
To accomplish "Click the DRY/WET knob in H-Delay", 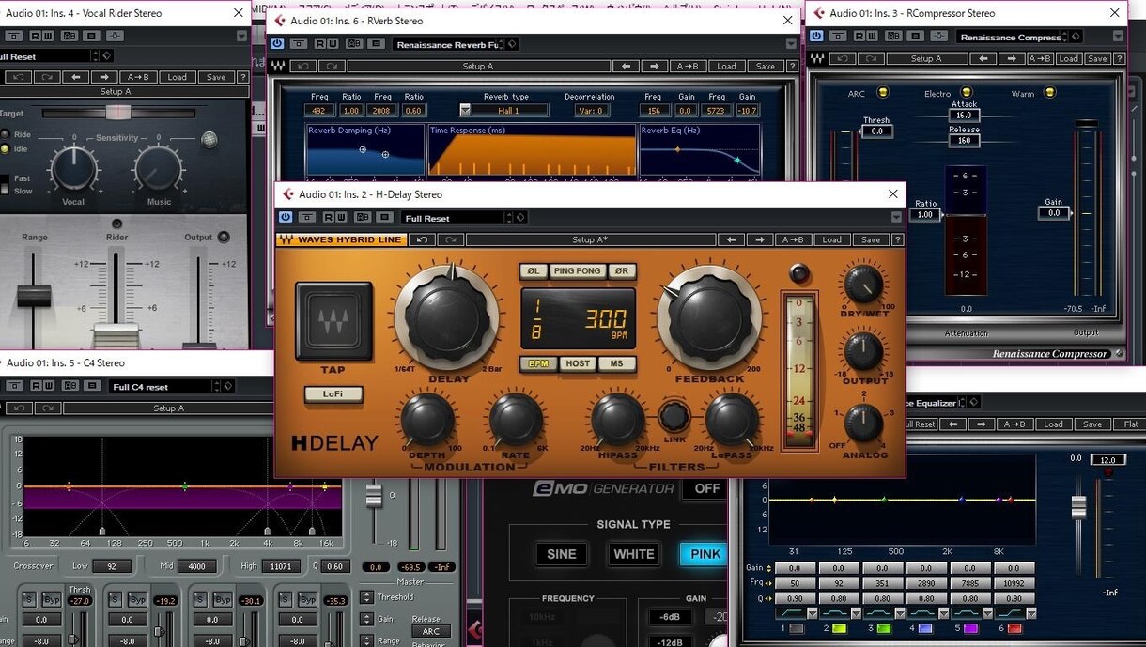I will coord(864,285).
